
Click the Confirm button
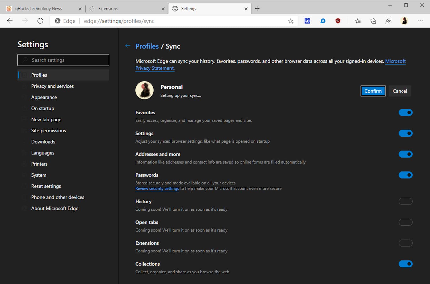pyautogui.click(x=373, y=91)
